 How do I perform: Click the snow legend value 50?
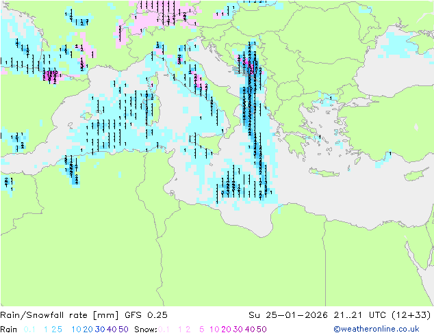pos(261,330)
